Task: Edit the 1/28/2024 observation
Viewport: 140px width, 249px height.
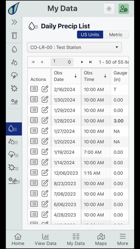Action: coord(45,120)
